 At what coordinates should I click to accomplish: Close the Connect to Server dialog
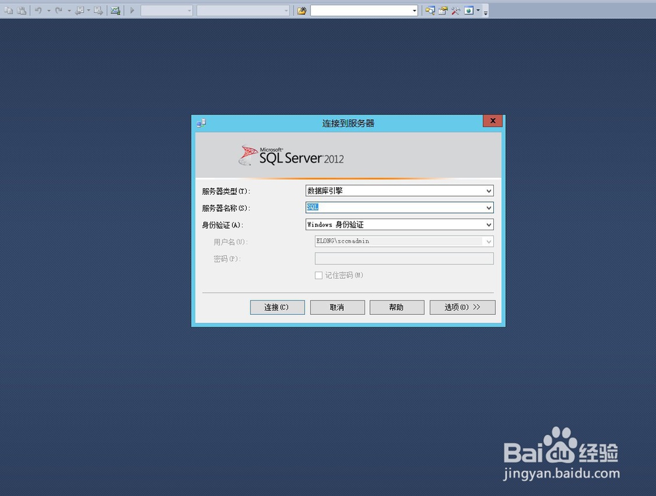click(x=493, y=121)
